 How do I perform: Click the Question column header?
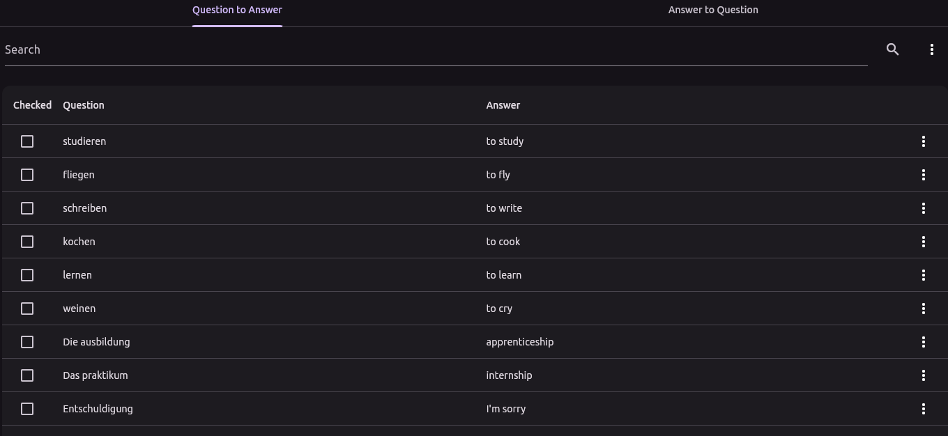84,105
